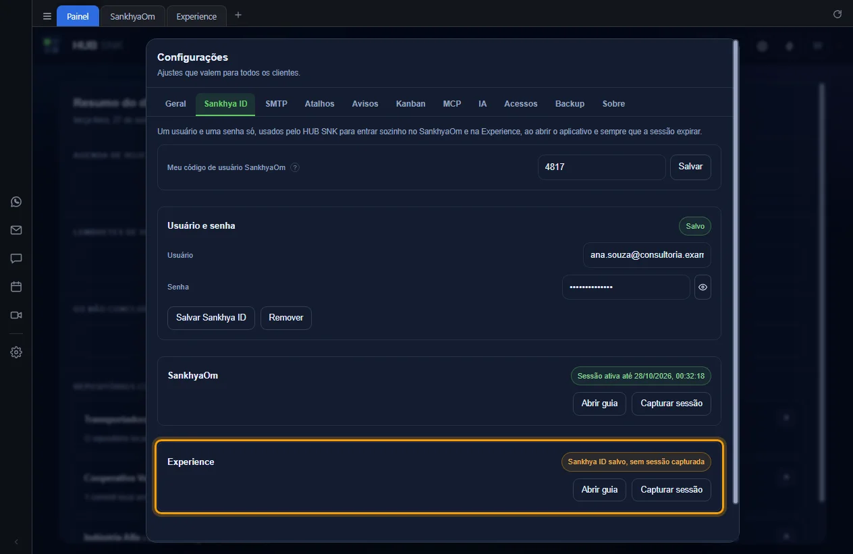Open the Atalhos settings tab
Image resolution: width=853 pixels, height=554 pixels.
319,104
